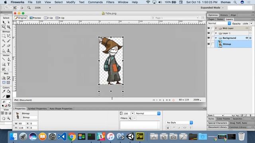Open the History panel tab
This screenshot has width=255, height=143.
pos(224,15)
